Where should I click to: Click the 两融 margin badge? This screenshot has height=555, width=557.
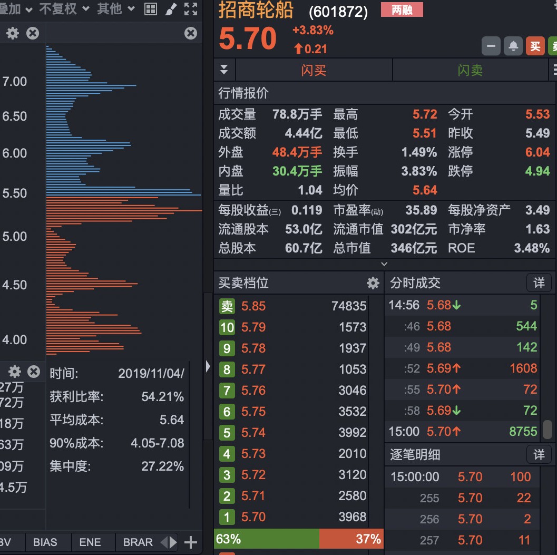pos(402,9)
